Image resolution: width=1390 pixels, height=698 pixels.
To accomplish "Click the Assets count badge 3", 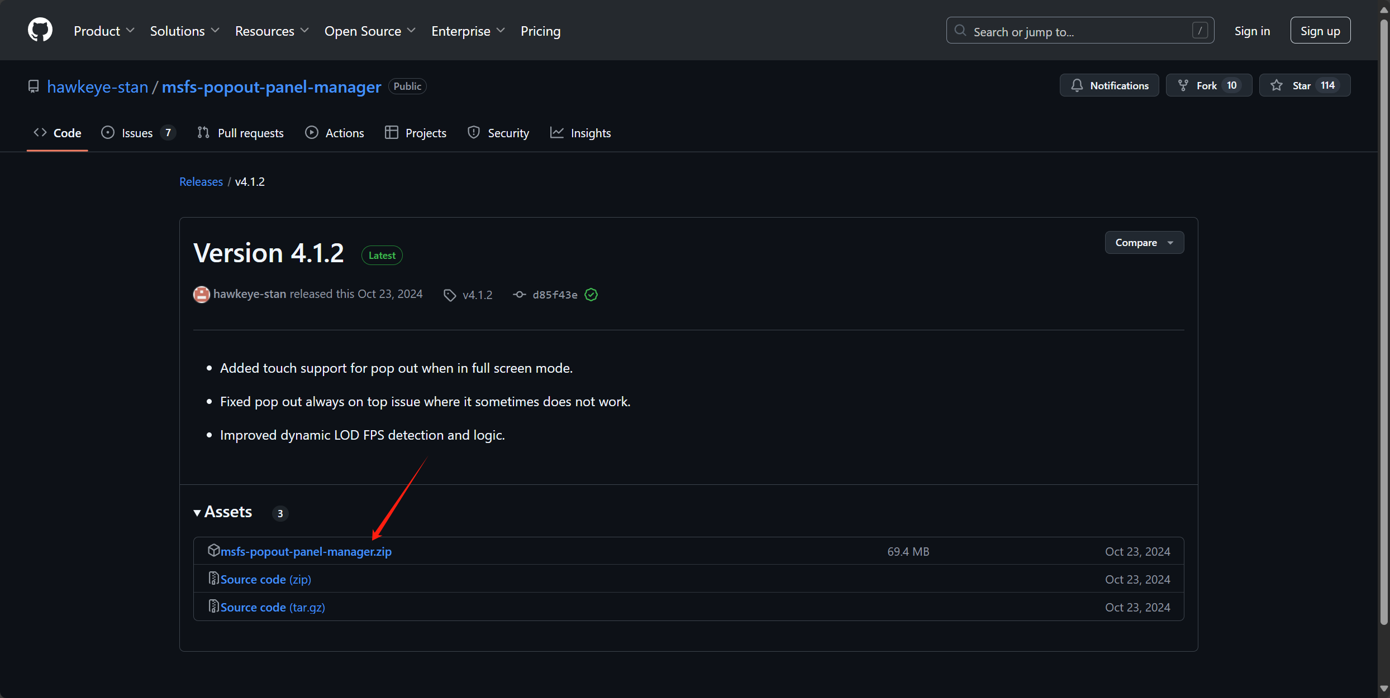I will point(280,513).
